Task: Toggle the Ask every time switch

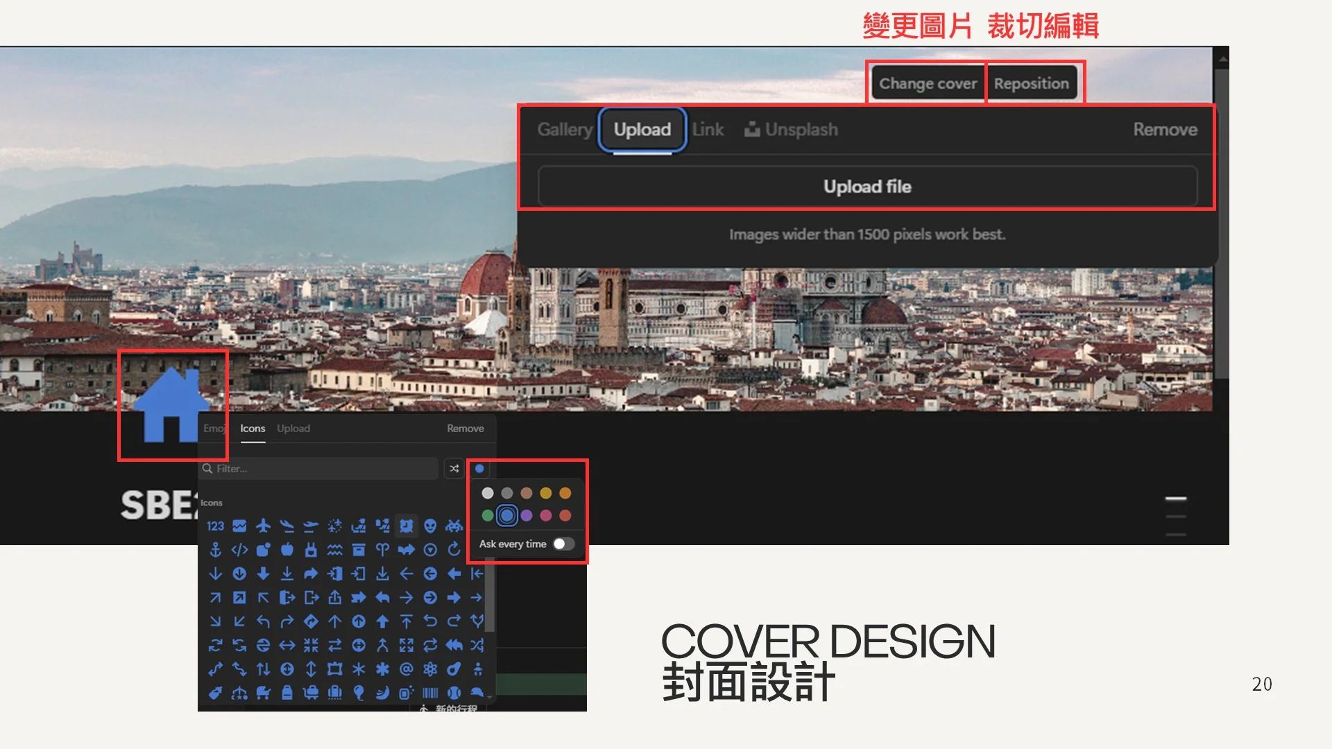Action: 563,544
